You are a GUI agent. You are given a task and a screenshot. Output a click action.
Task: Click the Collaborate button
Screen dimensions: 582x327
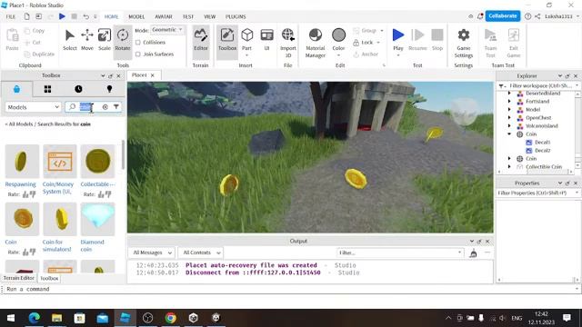coord(503,16)
